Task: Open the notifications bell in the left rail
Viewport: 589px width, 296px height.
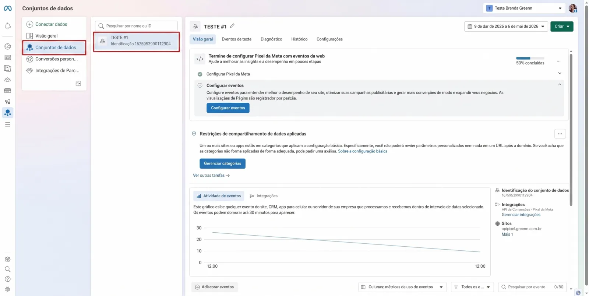Action: point(8,26)
